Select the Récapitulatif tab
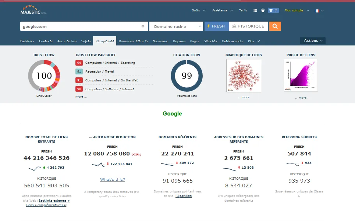Viewport: 355px width, 224px height. point(104,41)
